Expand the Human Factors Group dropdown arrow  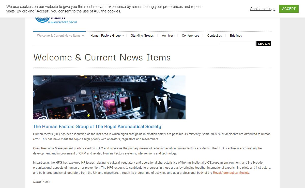click(x=123, y=36)
